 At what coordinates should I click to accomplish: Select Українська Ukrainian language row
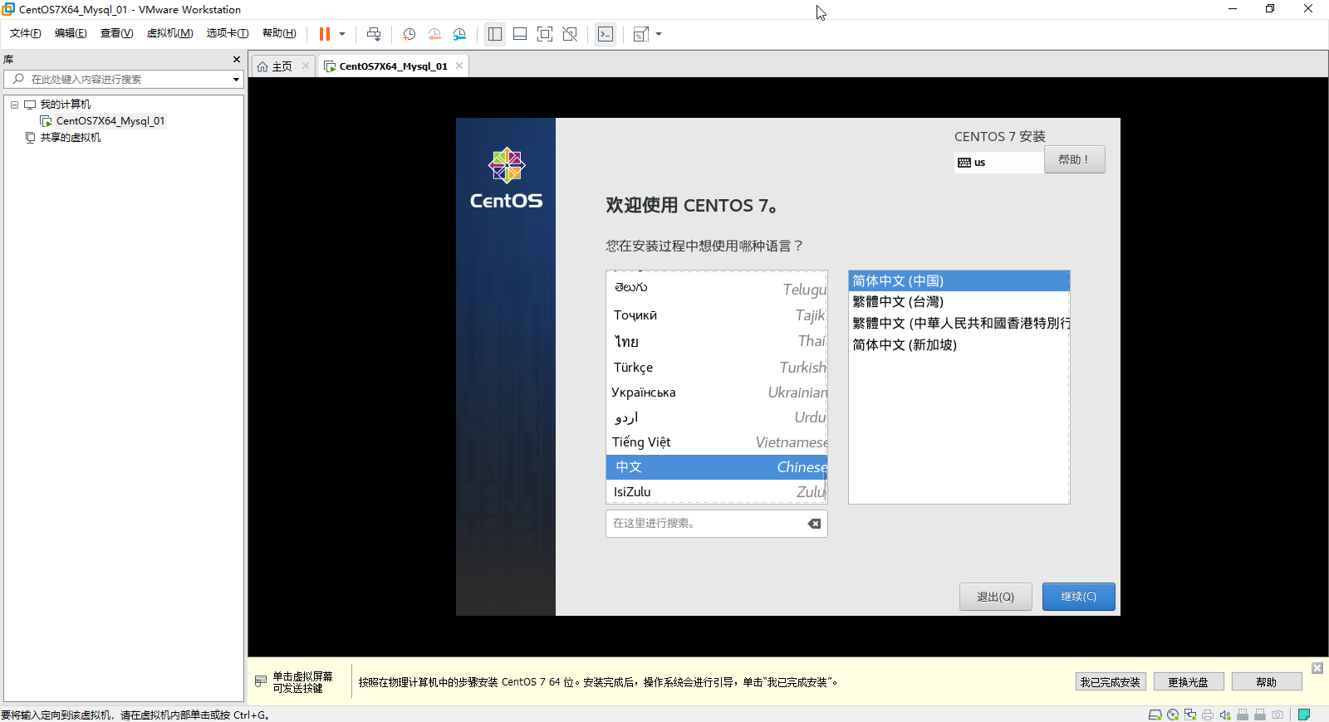click(717, 393)
